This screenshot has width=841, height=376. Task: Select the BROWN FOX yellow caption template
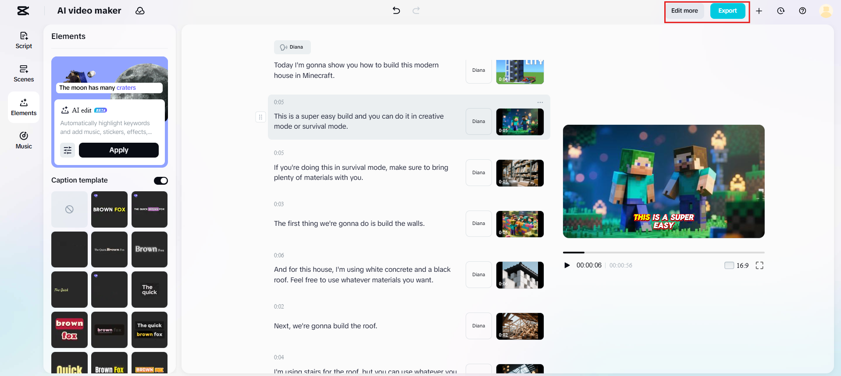109,209
